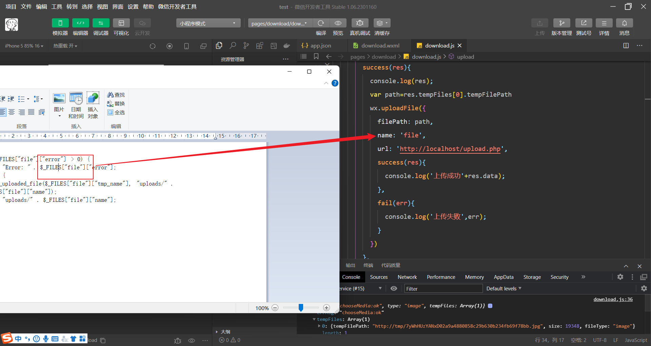Start 真机调试 real device debugging

coord(360,23)
